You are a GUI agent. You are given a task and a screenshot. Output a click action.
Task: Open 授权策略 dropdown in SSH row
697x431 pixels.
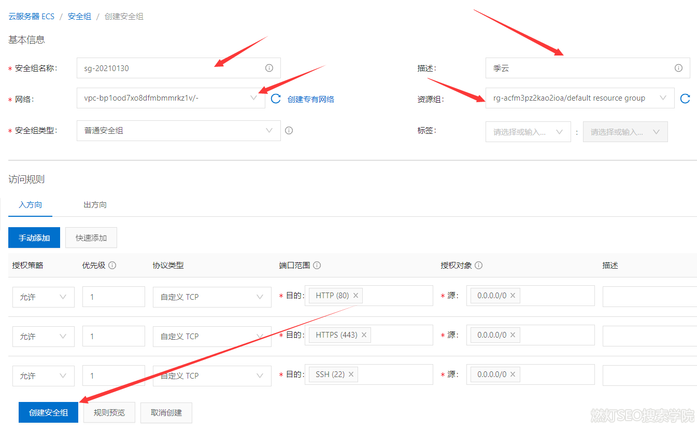[44, 376]
